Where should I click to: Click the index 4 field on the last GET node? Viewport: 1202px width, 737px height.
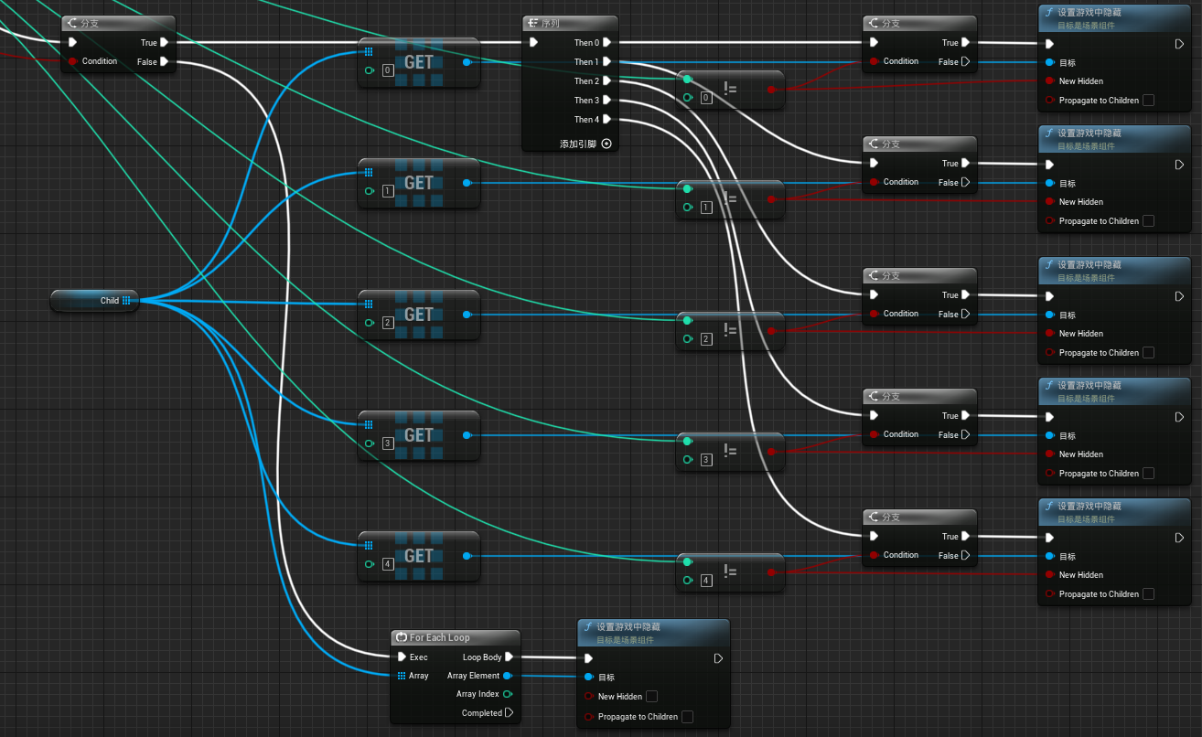(x=388, y=564)
